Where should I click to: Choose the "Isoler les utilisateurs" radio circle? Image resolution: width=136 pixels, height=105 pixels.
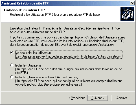point(12,65)
